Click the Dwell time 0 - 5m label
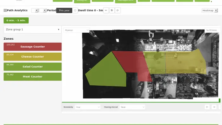The height and width of the screenshot is (125, 222). [x=90, y=10]
